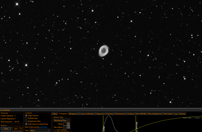Click the 'Frames Stacked: 3' text
202x132 pixels.
coord(8,116)
